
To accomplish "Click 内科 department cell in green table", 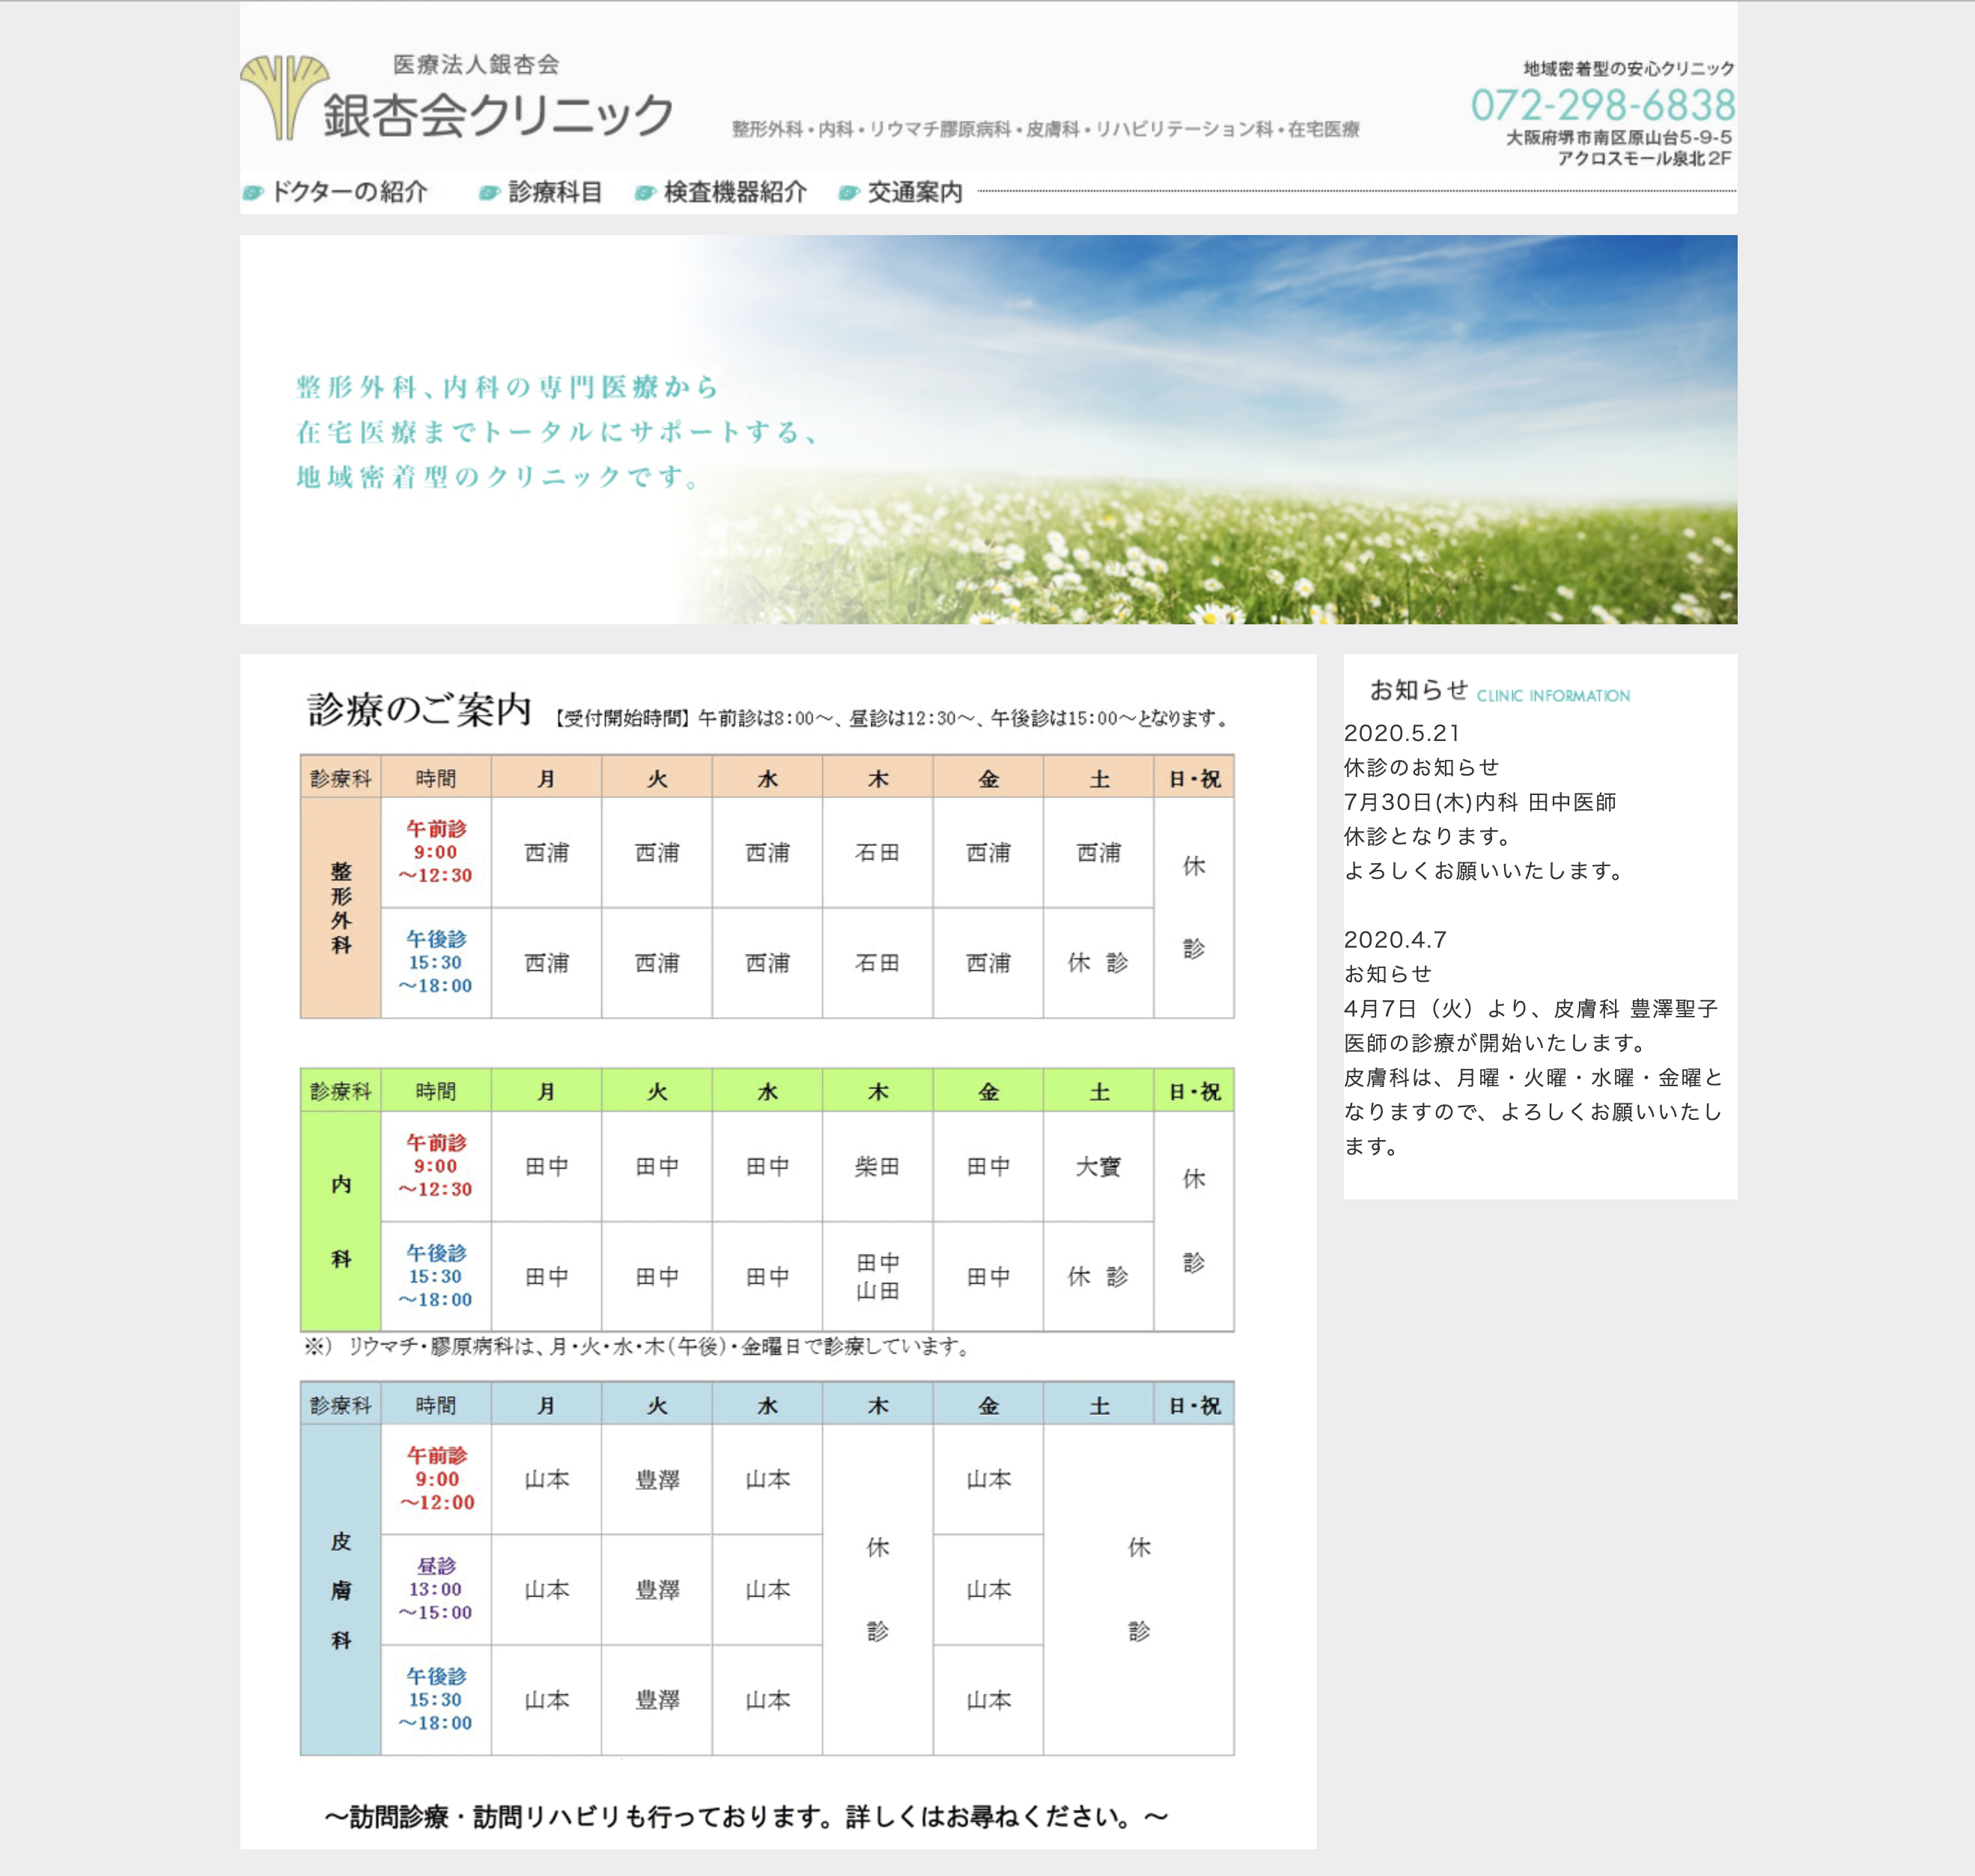I will click(341, 1221).
